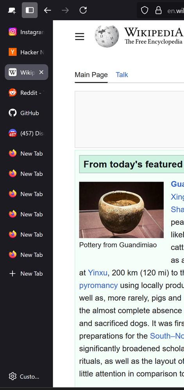This screenshot has height=390, width=184.
Task: Select the GitHub tab
Action: tap(27, 113)
